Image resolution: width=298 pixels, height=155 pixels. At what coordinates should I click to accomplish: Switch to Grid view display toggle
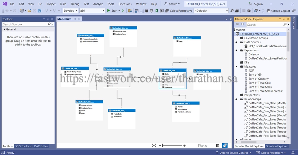(218, 145)
